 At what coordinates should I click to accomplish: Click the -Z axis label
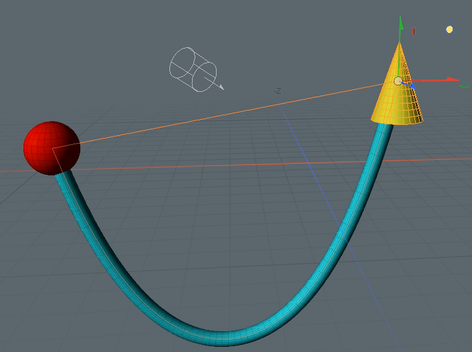pyautogui.click(x=277, y=91)
